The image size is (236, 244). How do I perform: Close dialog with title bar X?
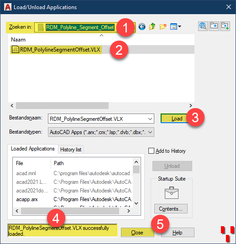(229, 7)
